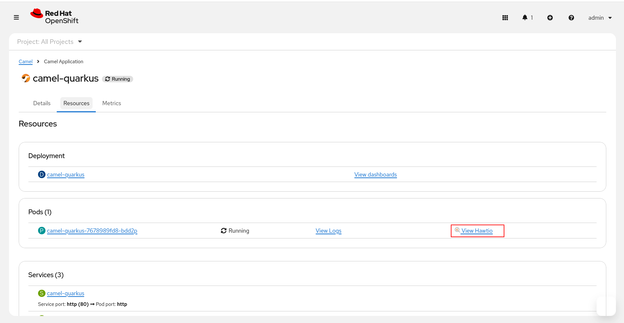The width and height of the screenshot is (624, 323).
Task: Click the plus import icon
Action: (550, 18)
